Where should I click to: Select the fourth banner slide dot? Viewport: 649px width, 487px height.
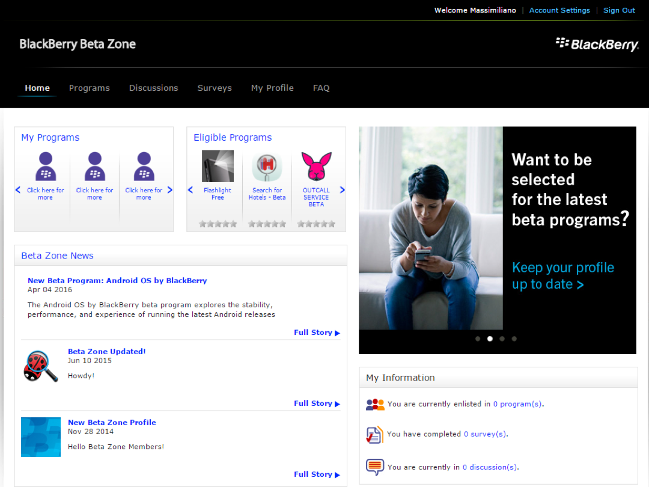pyautogui.click(x=514, y=338)
